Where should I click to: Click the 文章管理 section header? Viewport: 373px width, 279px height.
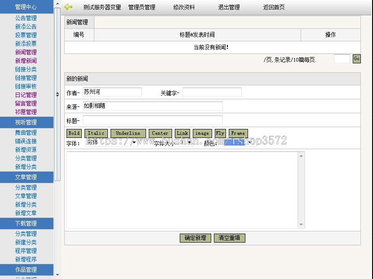point(27,177)
